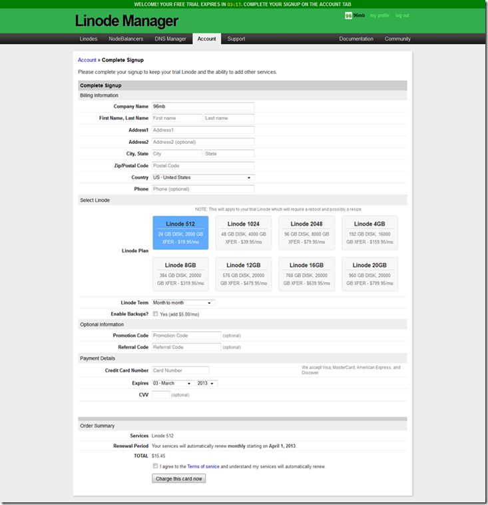
Task: Open the Linode Term dropdown
Action: click(x=184, y=302)
